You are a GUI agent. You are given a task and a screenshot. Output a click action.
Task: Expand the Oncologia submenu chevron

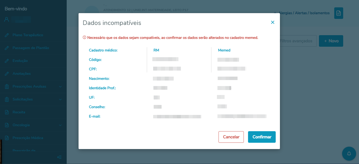pyautogui.click(x=60, y=125)
